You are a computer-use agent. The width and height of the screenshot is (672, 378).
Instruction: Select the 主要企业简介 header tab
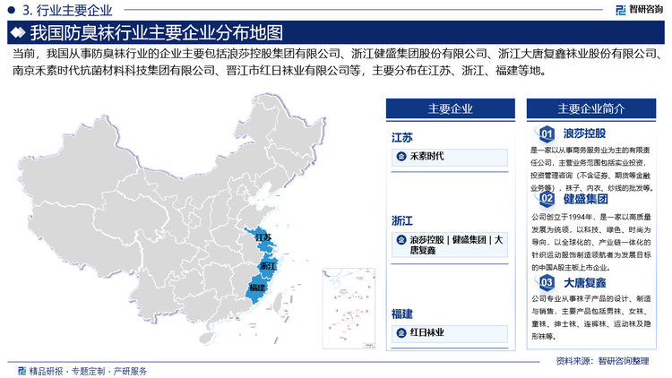coord(591,108)
